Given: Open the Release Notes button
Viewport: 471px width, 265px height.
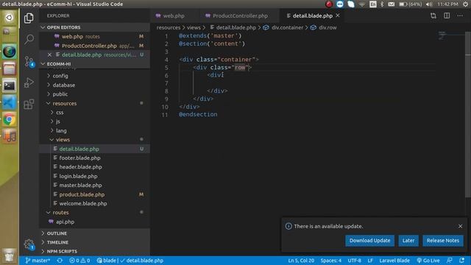Looking at the screenshot, I should (443, 241).
